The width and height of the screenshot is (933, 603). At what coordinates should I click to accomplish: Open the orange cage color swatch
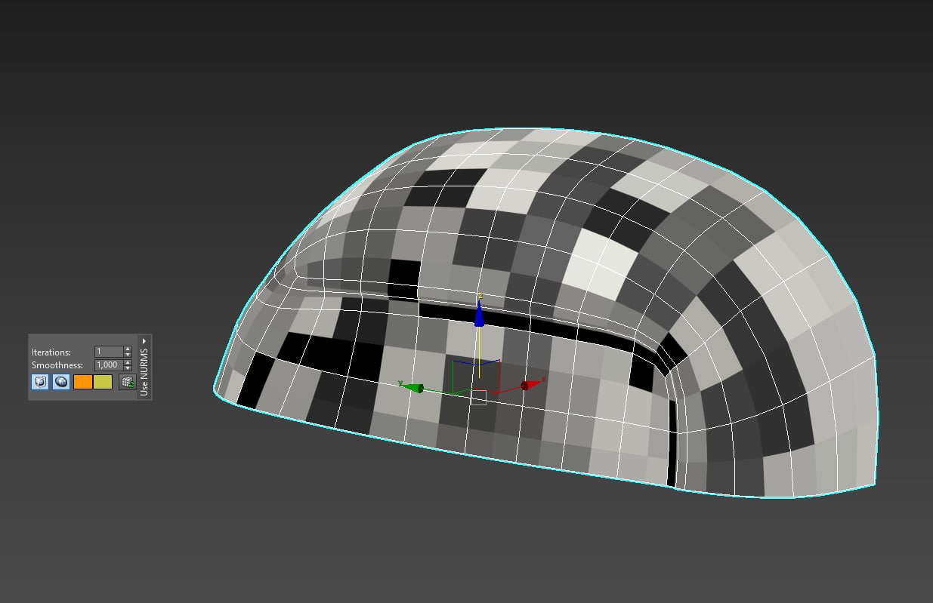click(82, 382)
